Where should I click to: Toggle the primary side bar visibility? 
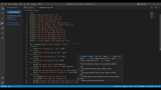tap(138, 4)
